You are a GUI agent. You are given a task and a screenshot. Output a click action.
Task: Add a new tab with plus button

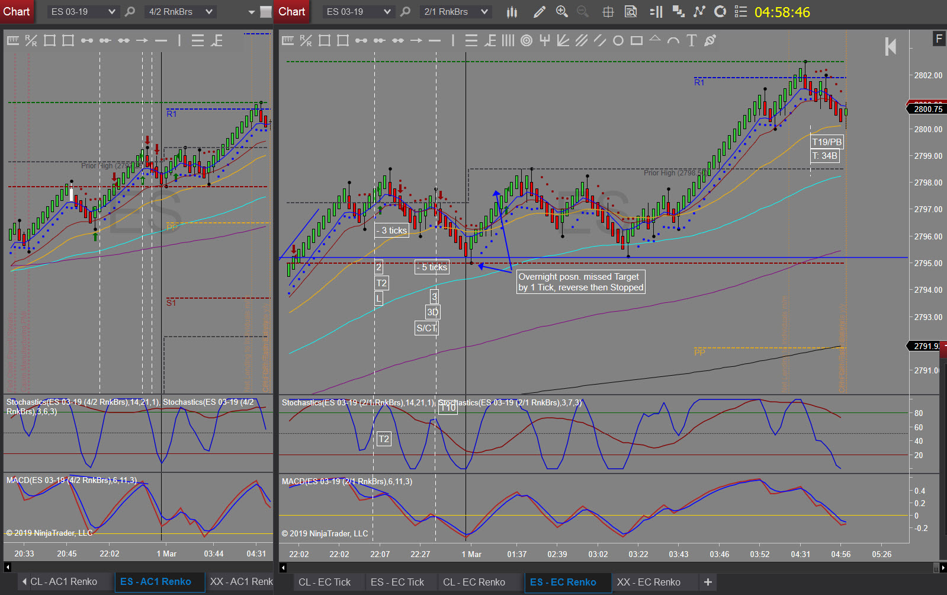pos(708,582)
